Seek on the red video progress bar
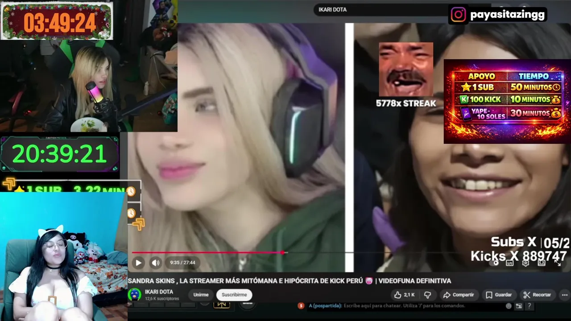The width and height of the screenshot is (571, 321). coord(208,253)
